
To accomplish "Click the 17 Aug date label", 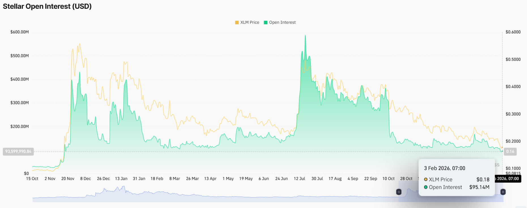I will tap(335, 179).
